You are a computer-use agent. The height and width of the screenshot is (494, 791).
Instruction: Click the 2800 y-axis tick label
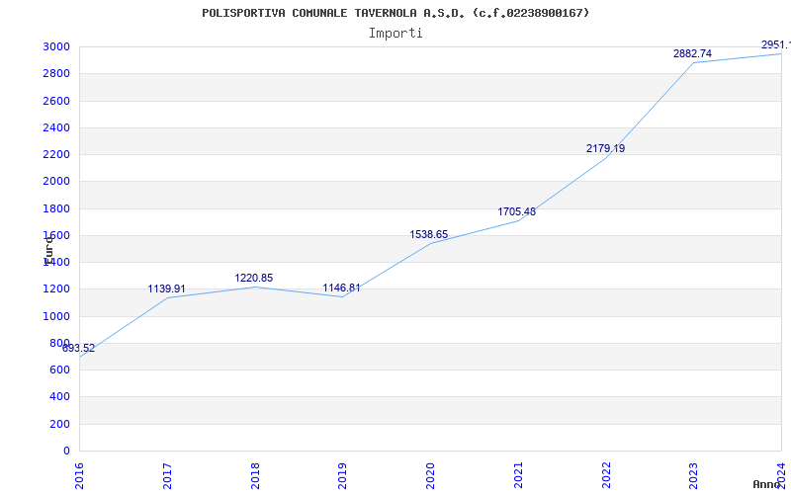56,73
